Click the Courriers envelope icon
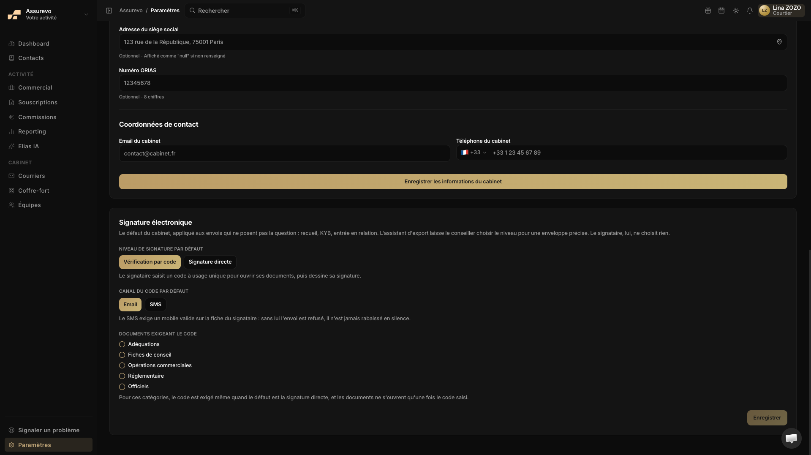Screen dimensions: 811x455 [11, 176]
